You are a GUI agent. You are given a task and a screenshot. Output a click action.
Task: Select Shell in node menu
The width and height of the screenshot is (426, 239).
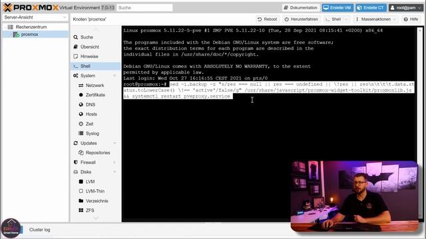(95, 66)
